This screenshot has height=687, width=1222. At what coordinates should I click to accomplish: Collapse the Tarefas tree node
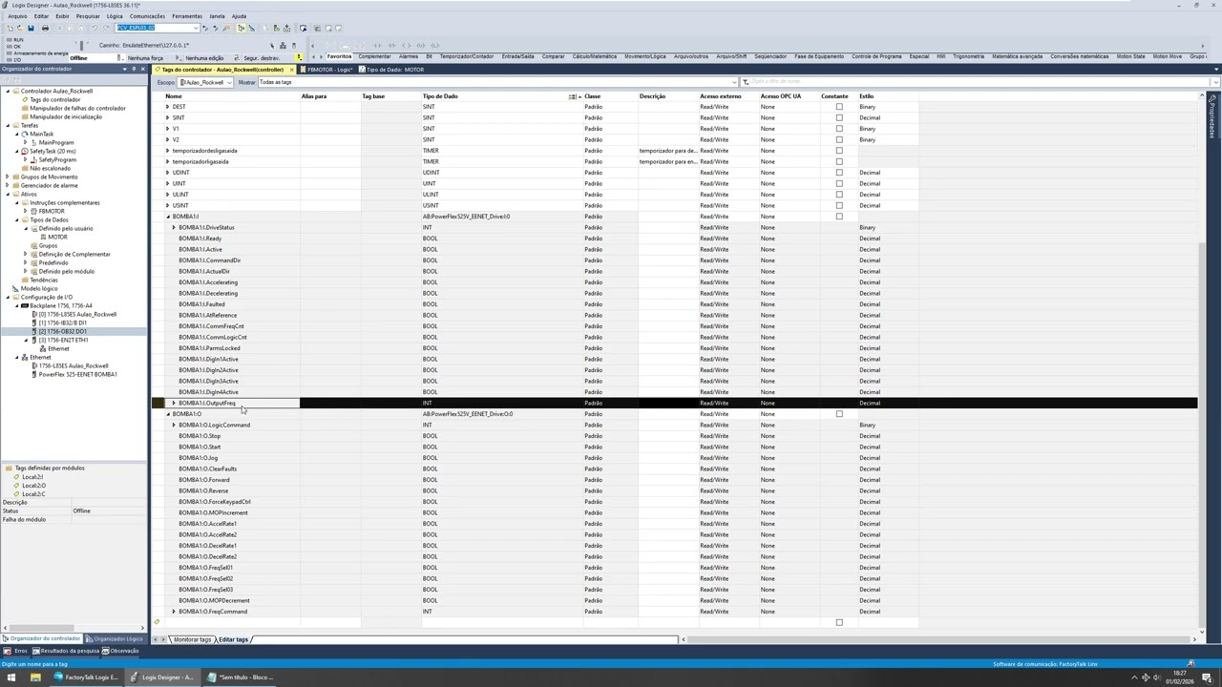point(8,125)
